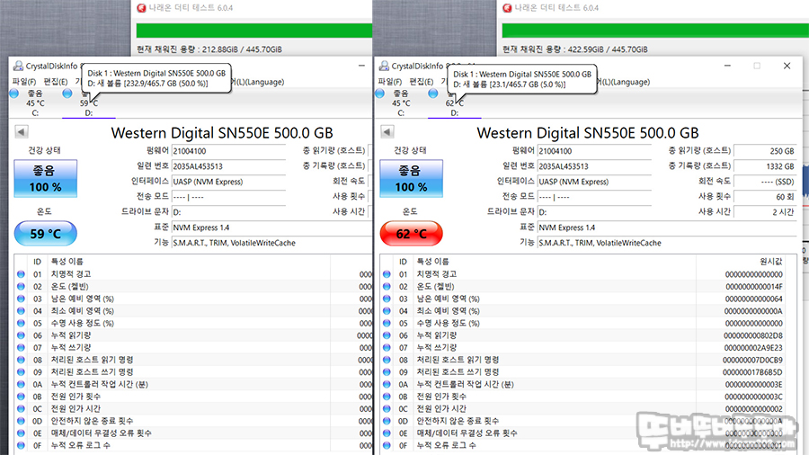Select attribute 01 치명적 경고 in left window
Image resolution: width=809 pixels, height=455 pixels.
point(193,274)
